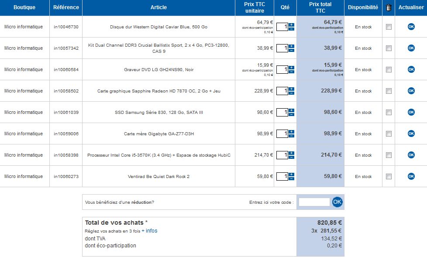Click article 'Carte graphique Sapphire Radeon HD 7870 OC'
The width and height of the screenshot is (427, 257).
coord(159,91)
